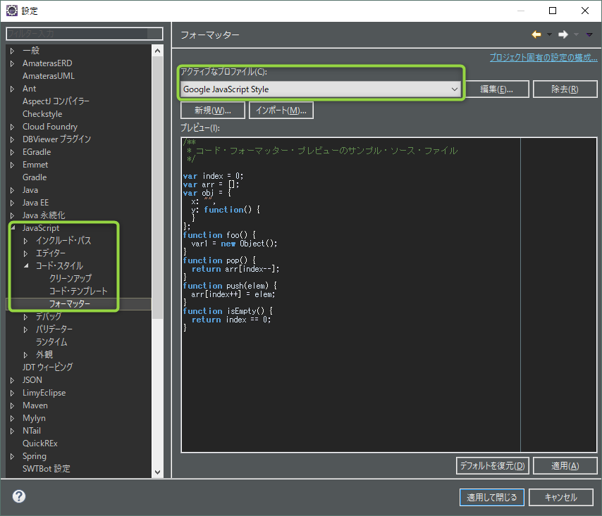Viewport: 602px width, 516px height.
Task: Select フォーマッター in the tree
Action: click(x=70, y=303)
